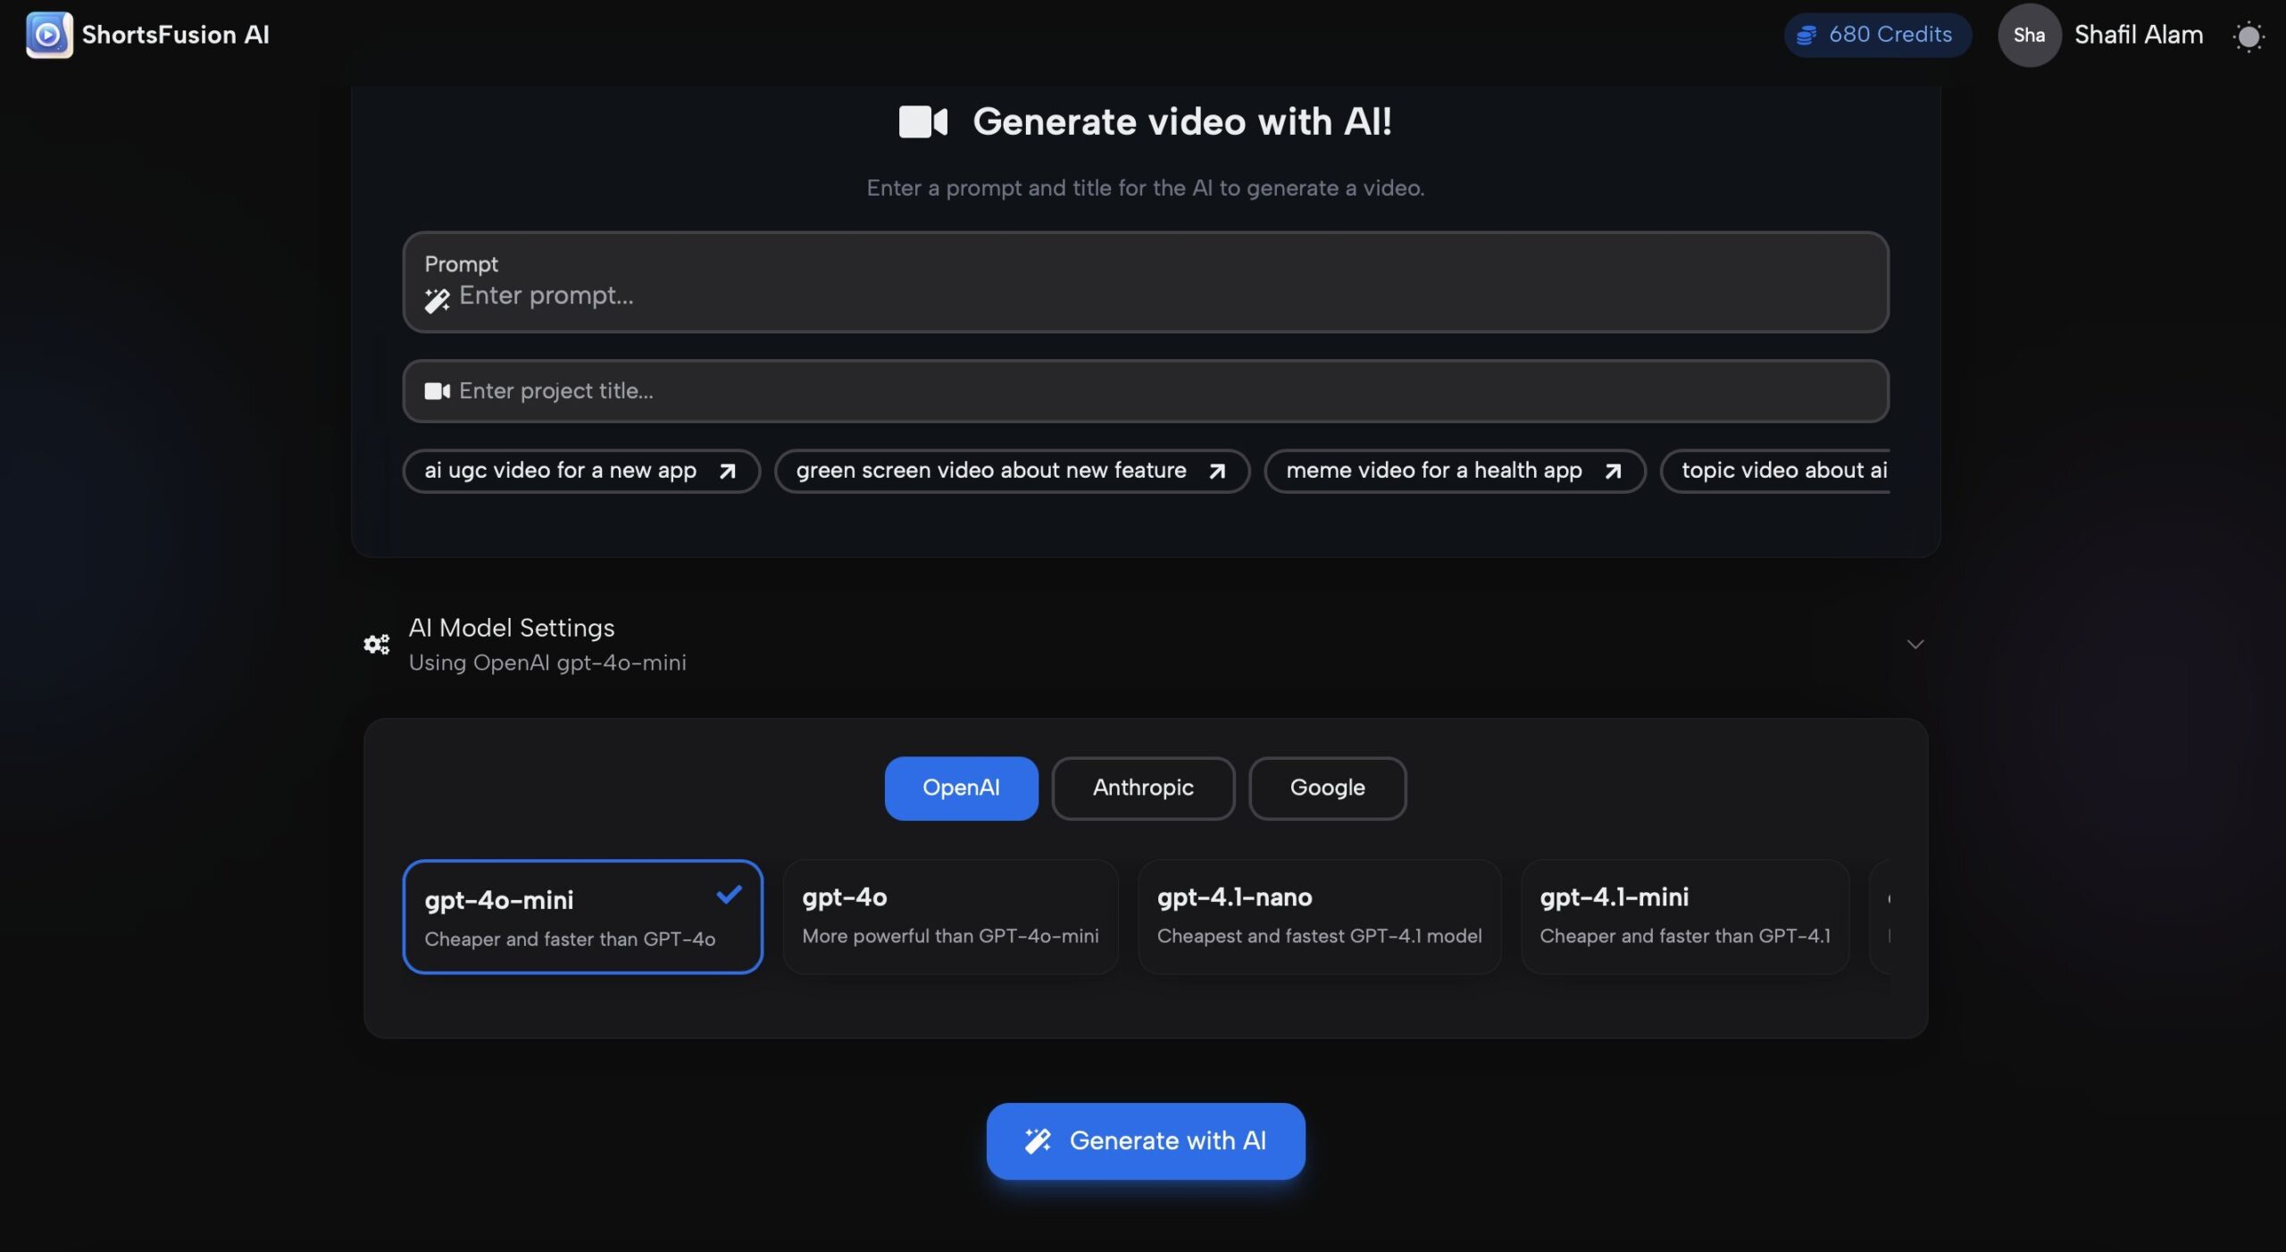
Task: Click the checkmark on gpt-4o-mini card
Action: (730, 894)
